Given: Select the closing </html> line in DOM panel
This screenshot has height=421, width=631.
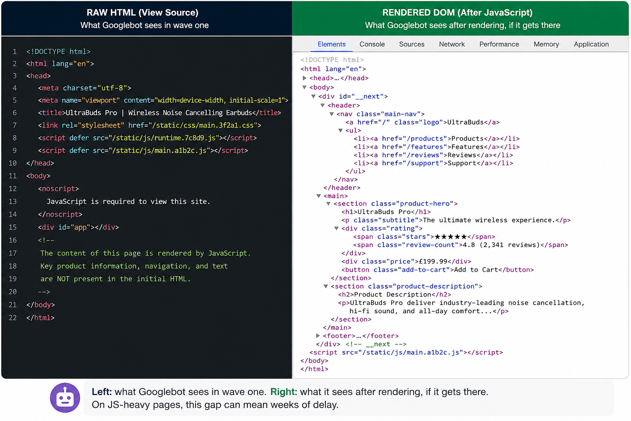Looking at the screenshot, I should click(314, 369).
